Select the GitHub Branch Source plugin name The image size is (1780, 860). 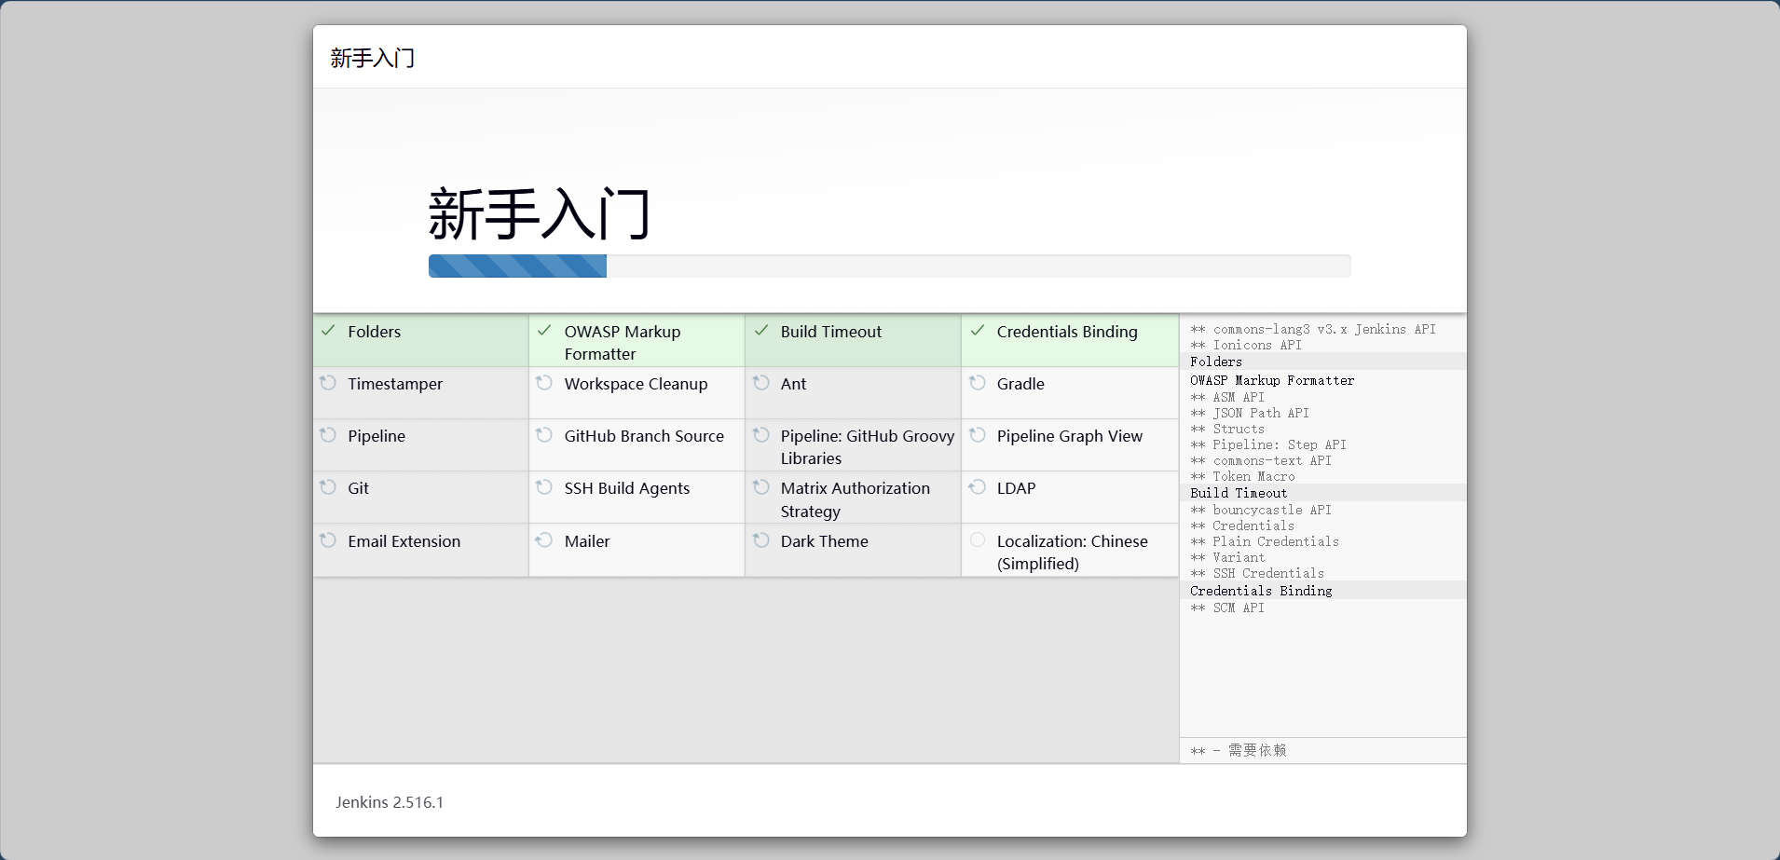644,436
